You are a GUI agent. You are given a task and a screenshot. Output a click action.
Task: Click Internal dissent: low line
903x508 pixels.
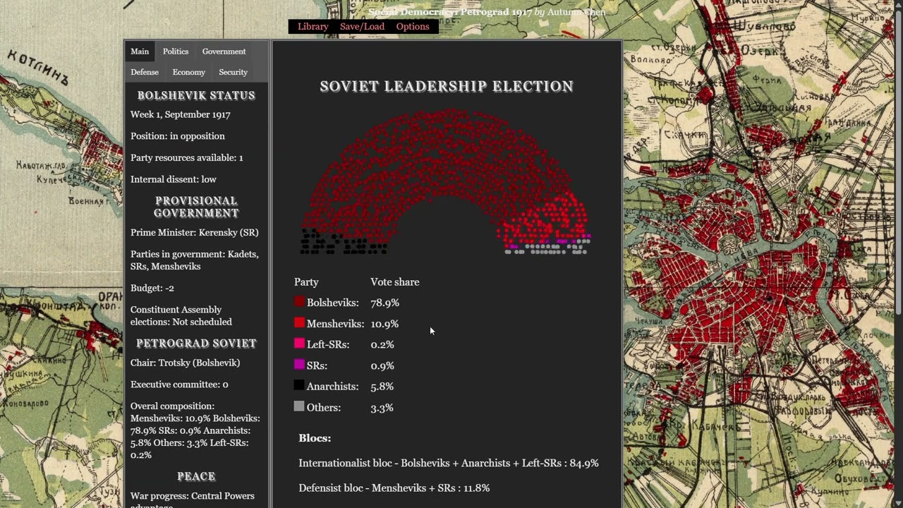(x=174, y=179)
